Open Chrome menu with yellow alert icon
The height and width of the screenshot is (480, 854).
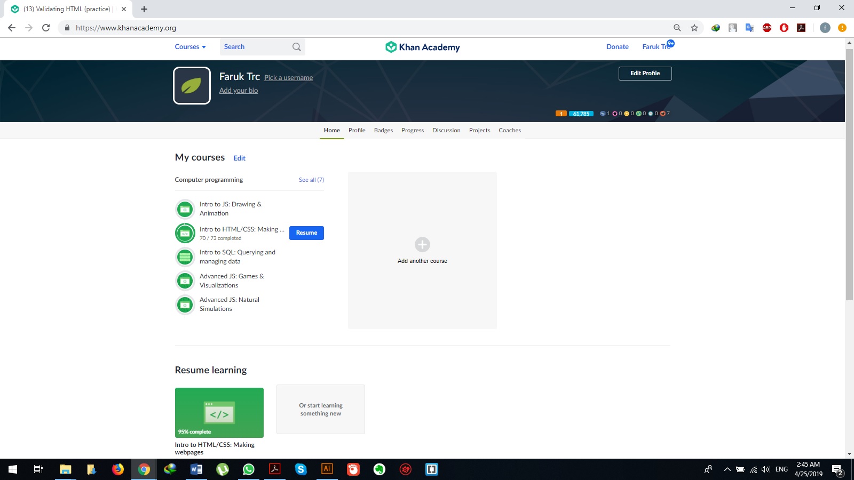click(842, 28)
